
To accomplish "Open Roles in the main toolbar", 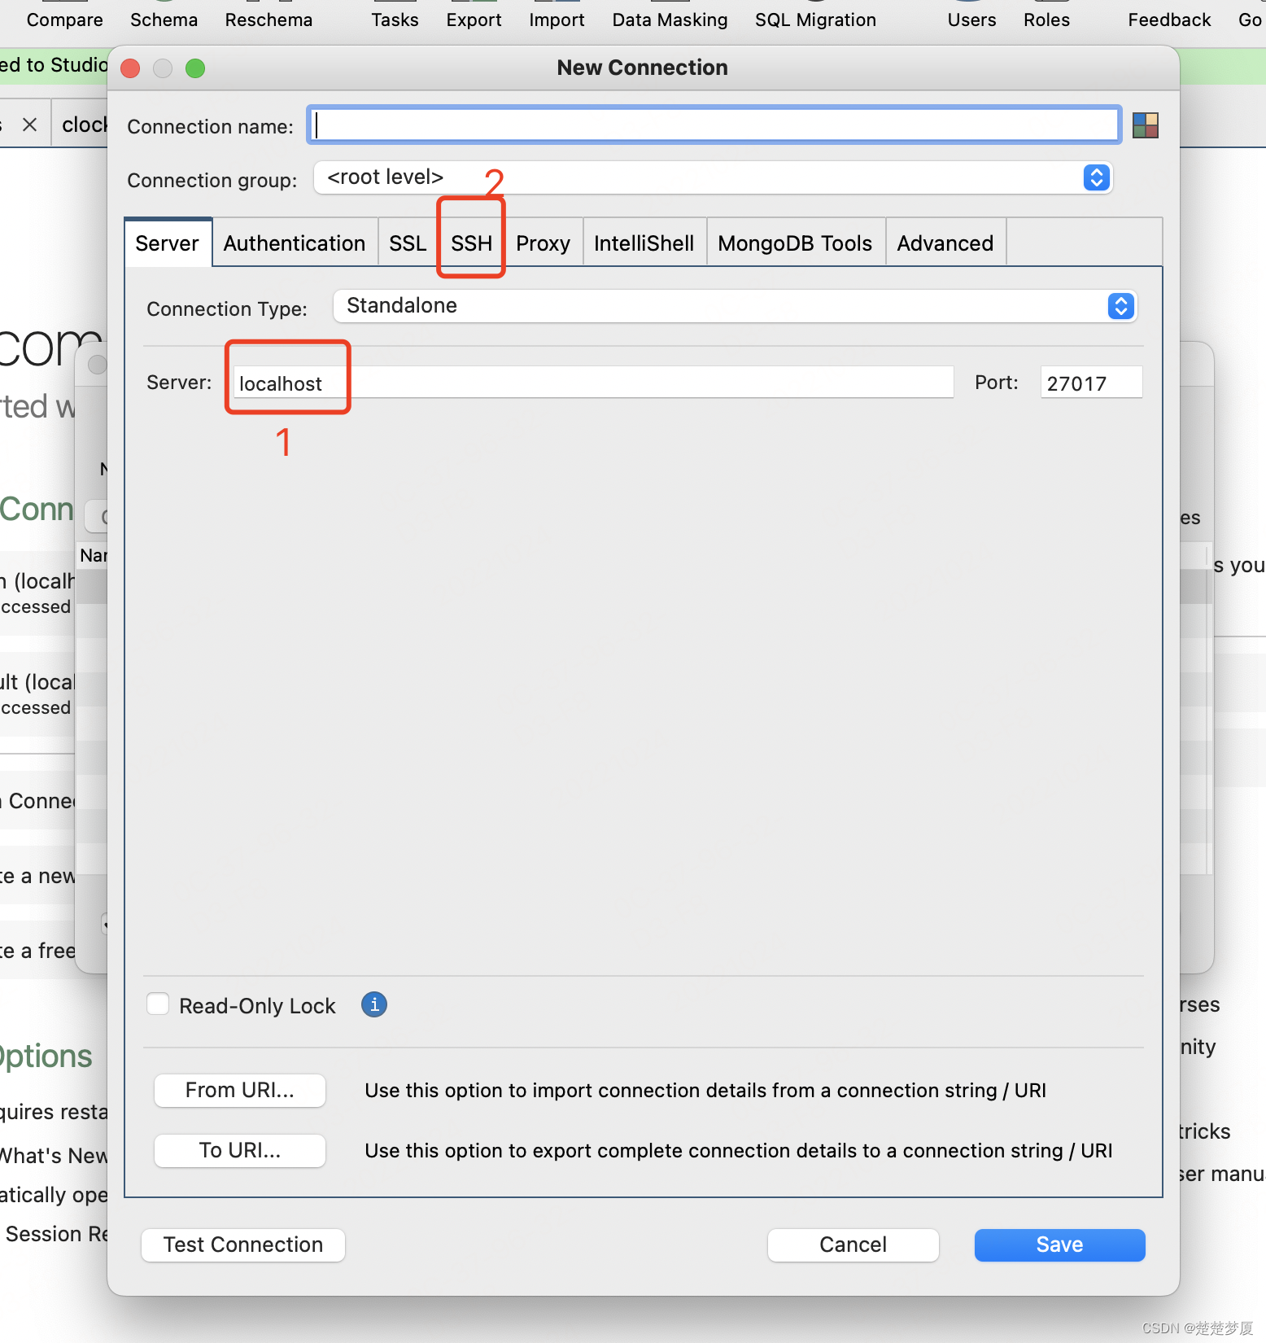I will click(x=1047, y=20).
